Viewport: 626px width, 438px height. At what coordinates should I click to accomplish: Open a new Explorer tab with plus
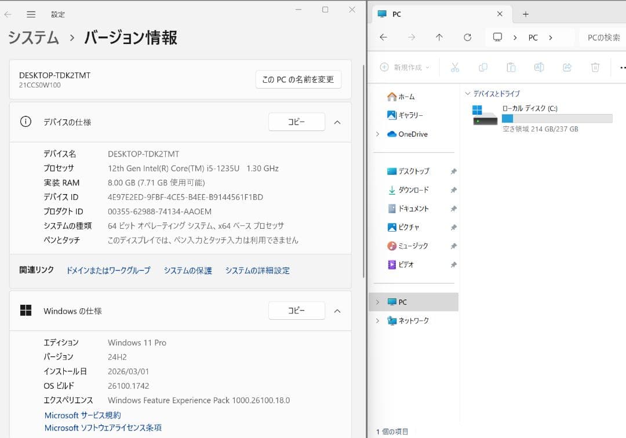pos(526,14)
